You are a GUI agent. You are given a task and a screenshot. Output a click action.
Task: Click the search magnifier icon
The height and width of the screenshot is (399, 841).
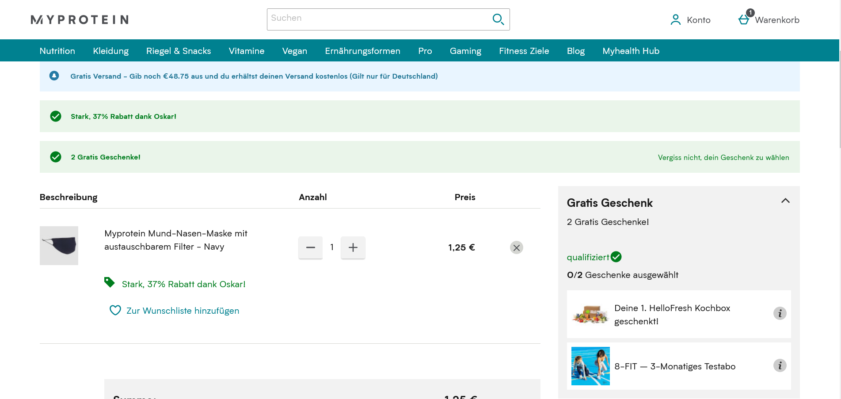coord(498,19)
